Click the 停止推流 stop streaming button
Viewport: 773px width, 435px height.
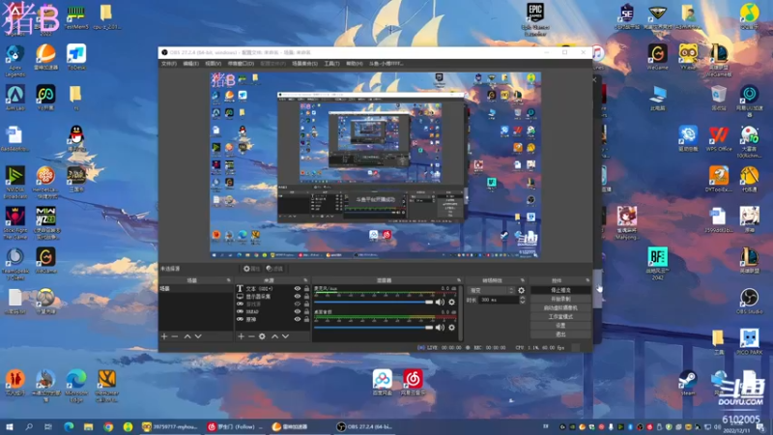click(560, 290)
